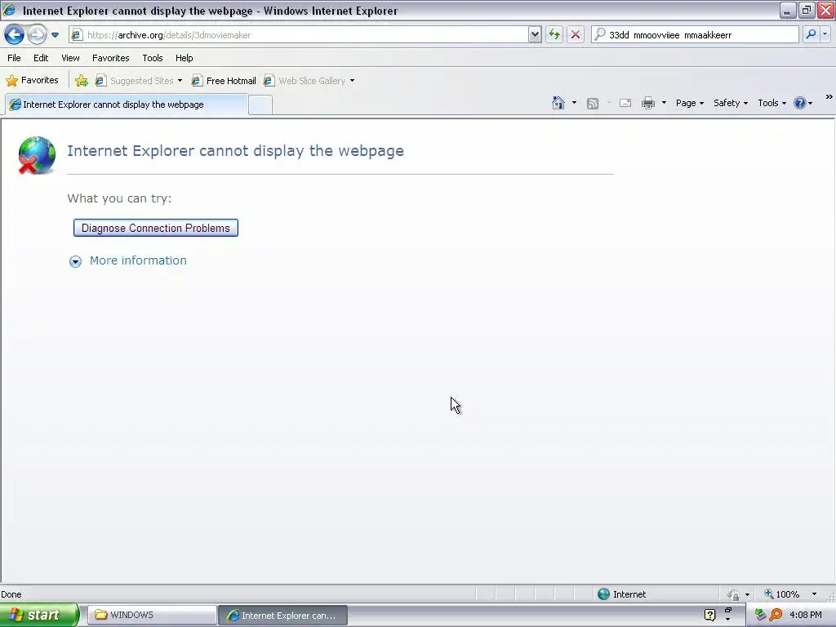Expand the Print options dropdown arrow

[x=664, y=103]
